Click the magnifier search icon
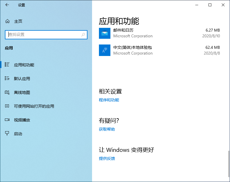Image resolution: width=230 pixels, height=182 pixels. (x=83, y=35)
